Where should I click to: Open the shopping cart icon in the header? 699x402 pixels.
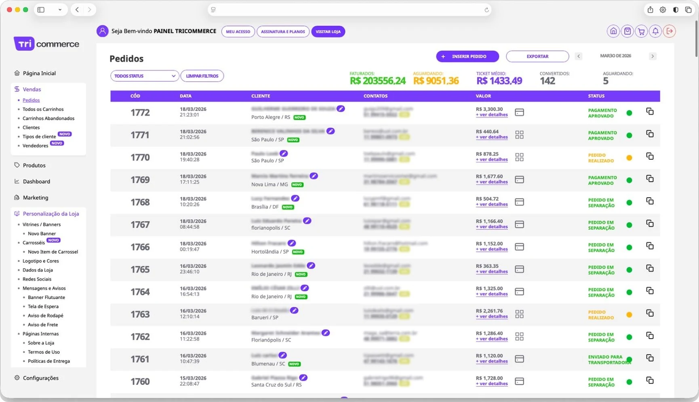coord(641,31)
